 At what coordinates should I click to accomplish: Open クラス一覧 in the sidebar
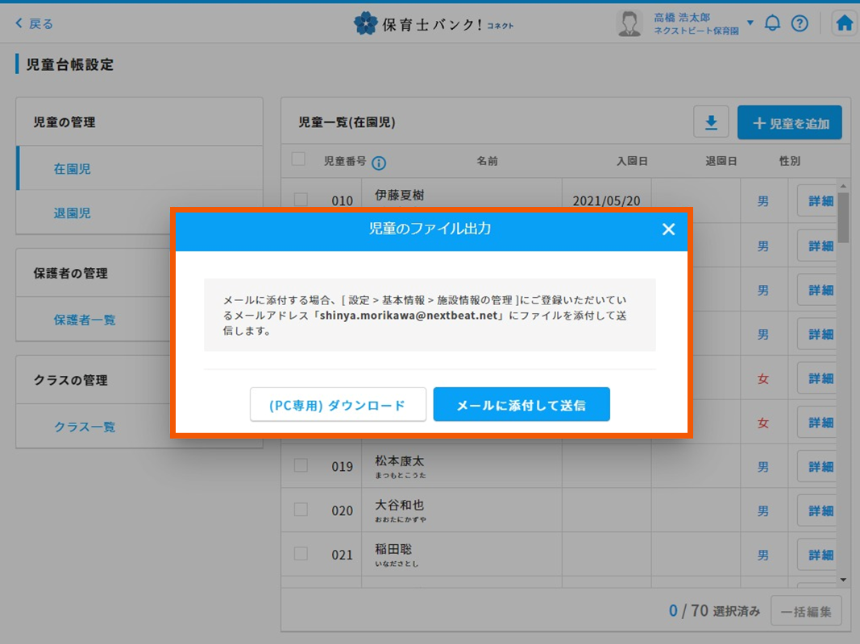[85, 427]
